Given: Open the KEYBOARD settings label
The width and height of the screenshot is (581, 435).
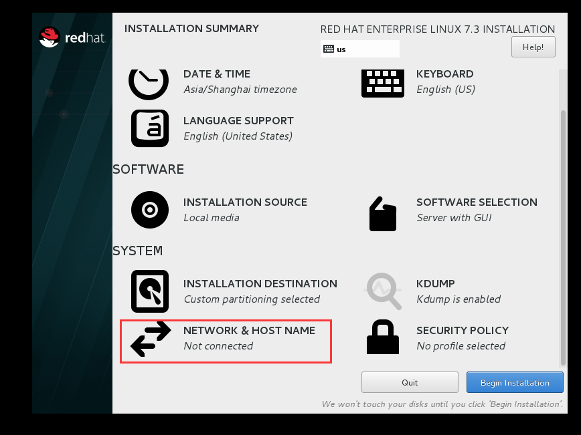Looking at the screenshot, I should click(x=445, y=74).
